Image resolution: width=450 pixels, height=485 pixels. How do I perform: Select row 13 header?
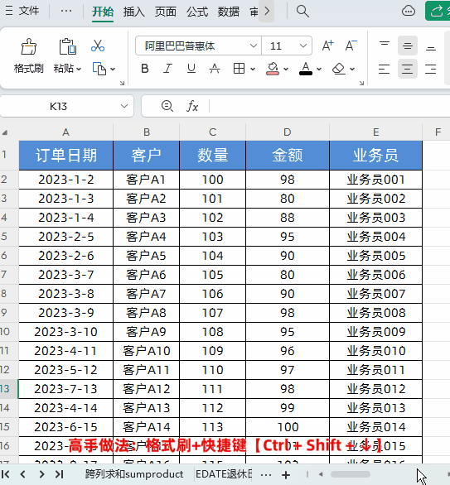click(8, 389)
